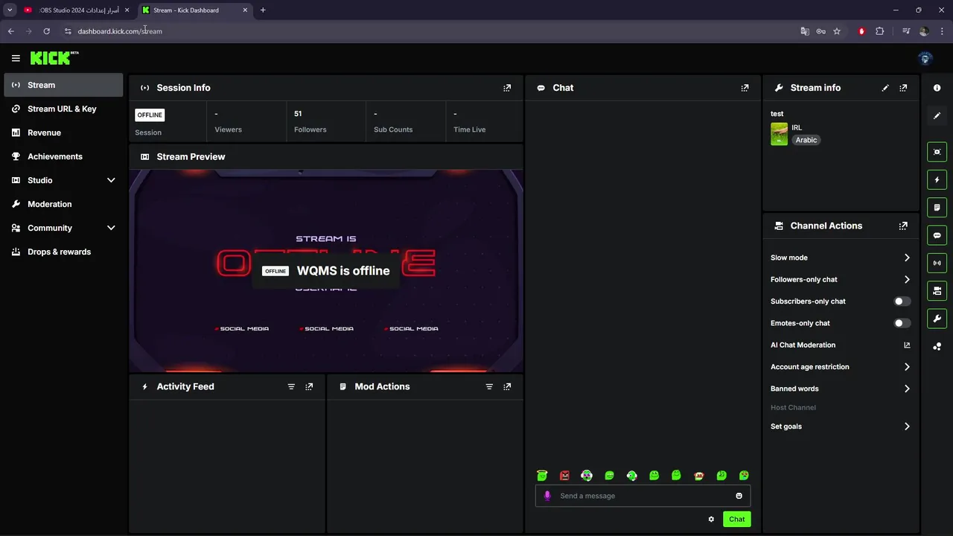Insert the angry red emote
Viewport: 953px width, 536px height.
point(564,476)
